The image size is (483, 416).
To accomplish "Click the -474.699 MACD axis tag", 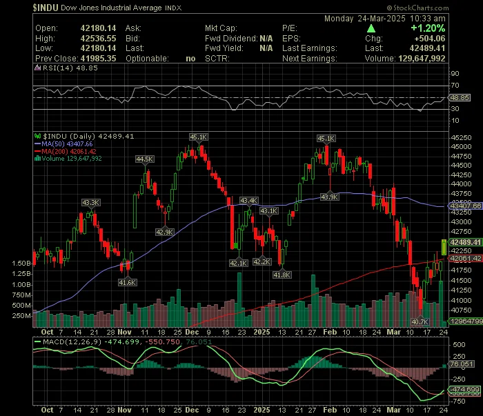I will (464, 390).
